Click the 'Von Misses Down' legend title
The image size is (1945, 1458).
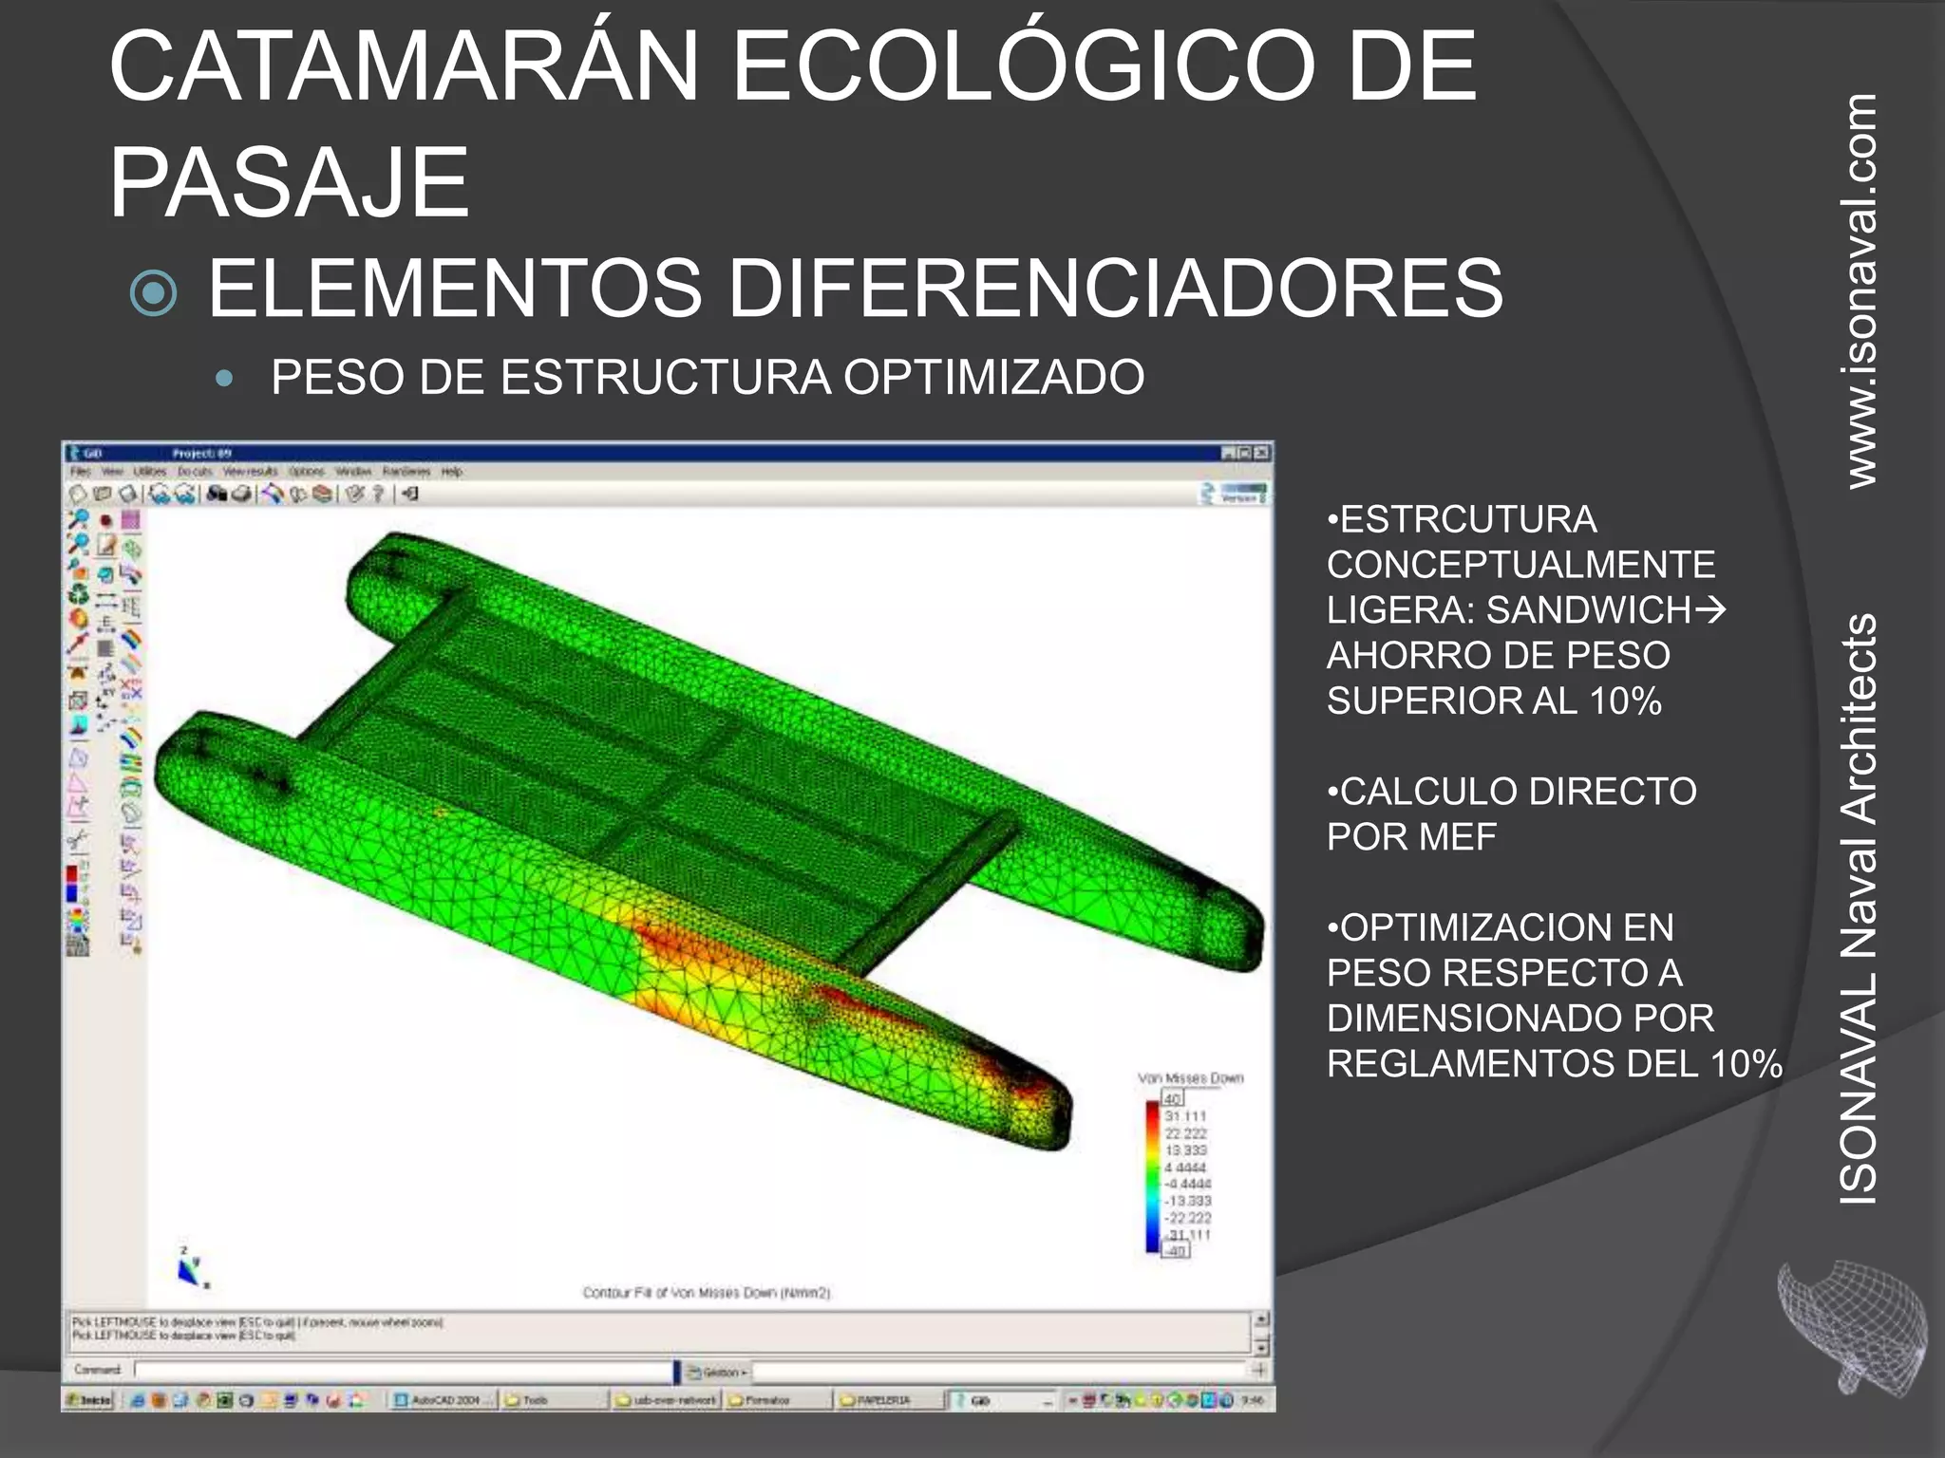[x=1191, y=1078]
